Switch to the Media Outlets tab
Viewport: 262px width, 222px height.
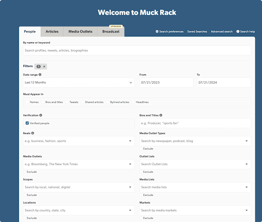[x=81, y=31]
